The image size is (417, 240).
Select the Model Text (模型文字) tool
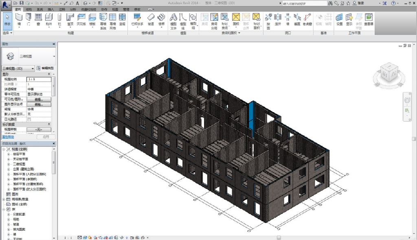173,21
